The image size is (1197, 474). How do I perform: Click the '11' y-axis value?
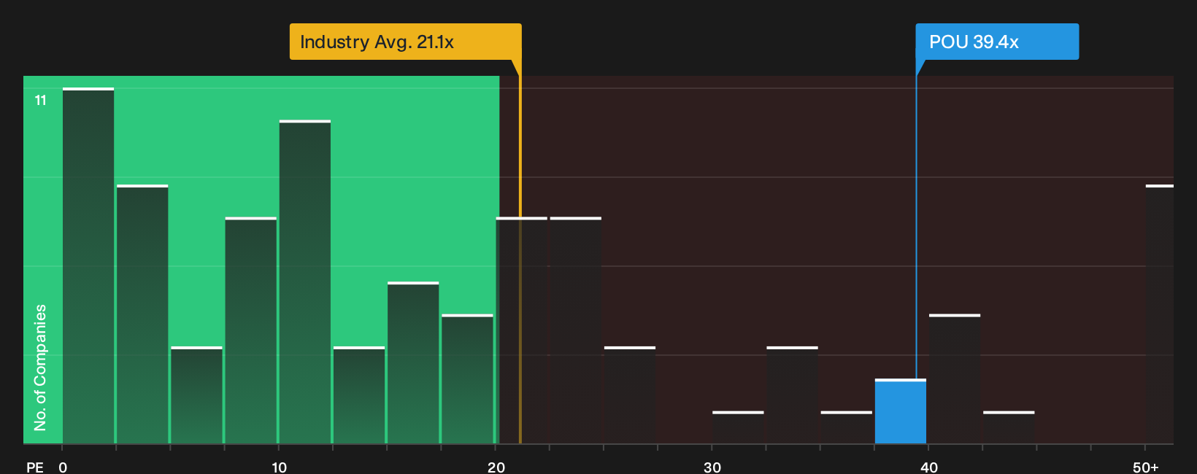click(41, 101)
